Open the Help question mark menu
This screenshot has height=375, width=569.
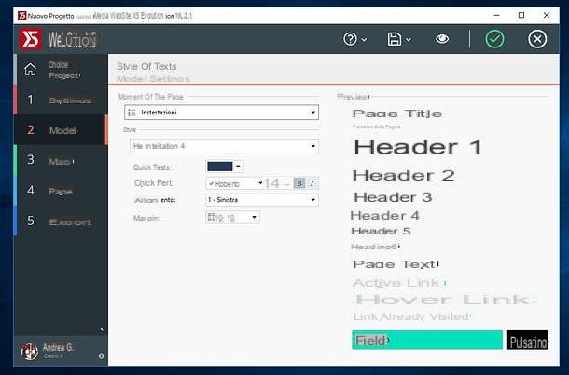click(x=350, y=39)
